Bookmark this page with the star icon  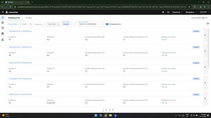[189, 7]
